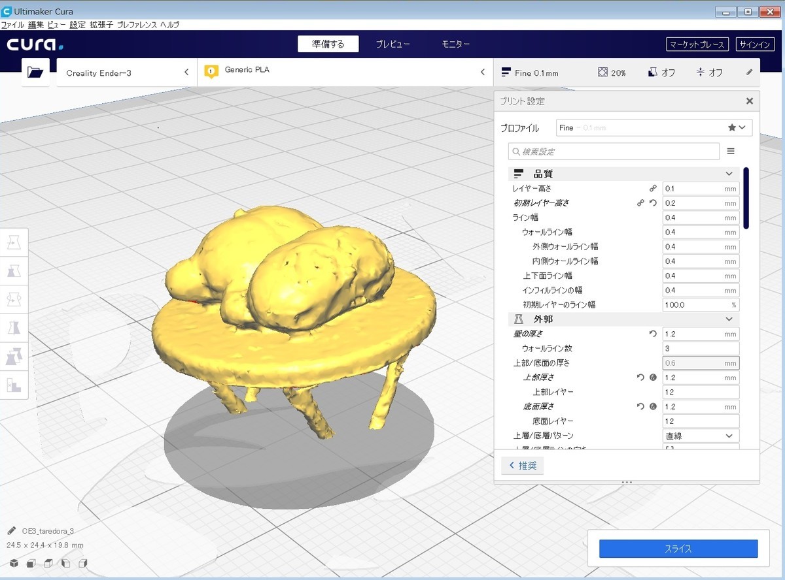The height and width of the screenshot is (580, 785).
Task: Click pencil icon to rename CE3_taredora_3
Action: pos(12,531)
